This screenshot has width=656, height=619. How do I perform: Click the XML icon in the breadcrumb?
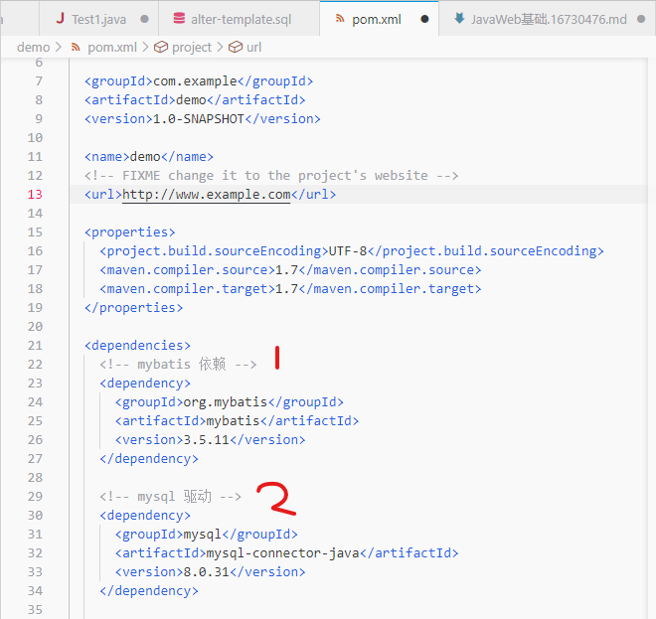click(76, 47)
